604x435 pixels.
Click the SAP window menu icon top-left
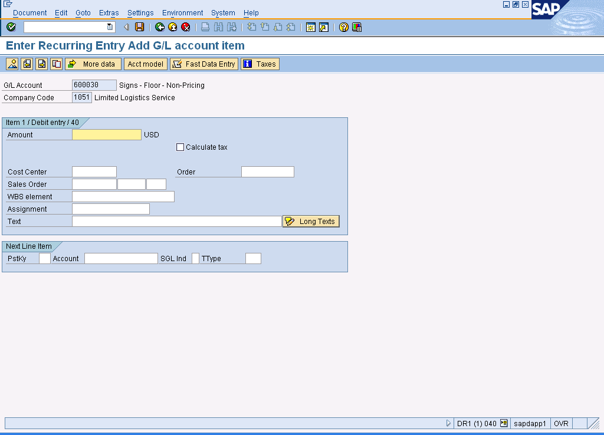pos(7,4)
